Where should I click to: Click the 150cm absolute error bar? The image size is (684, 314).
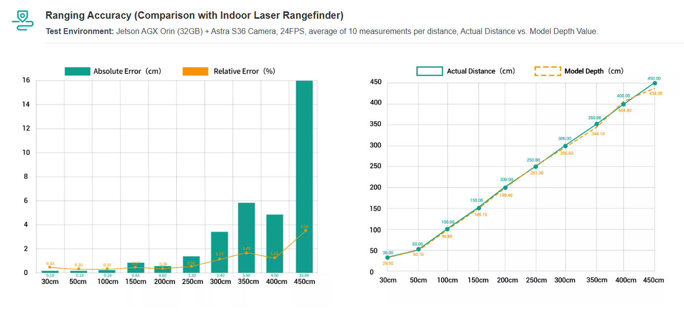(x=136, y=268)
